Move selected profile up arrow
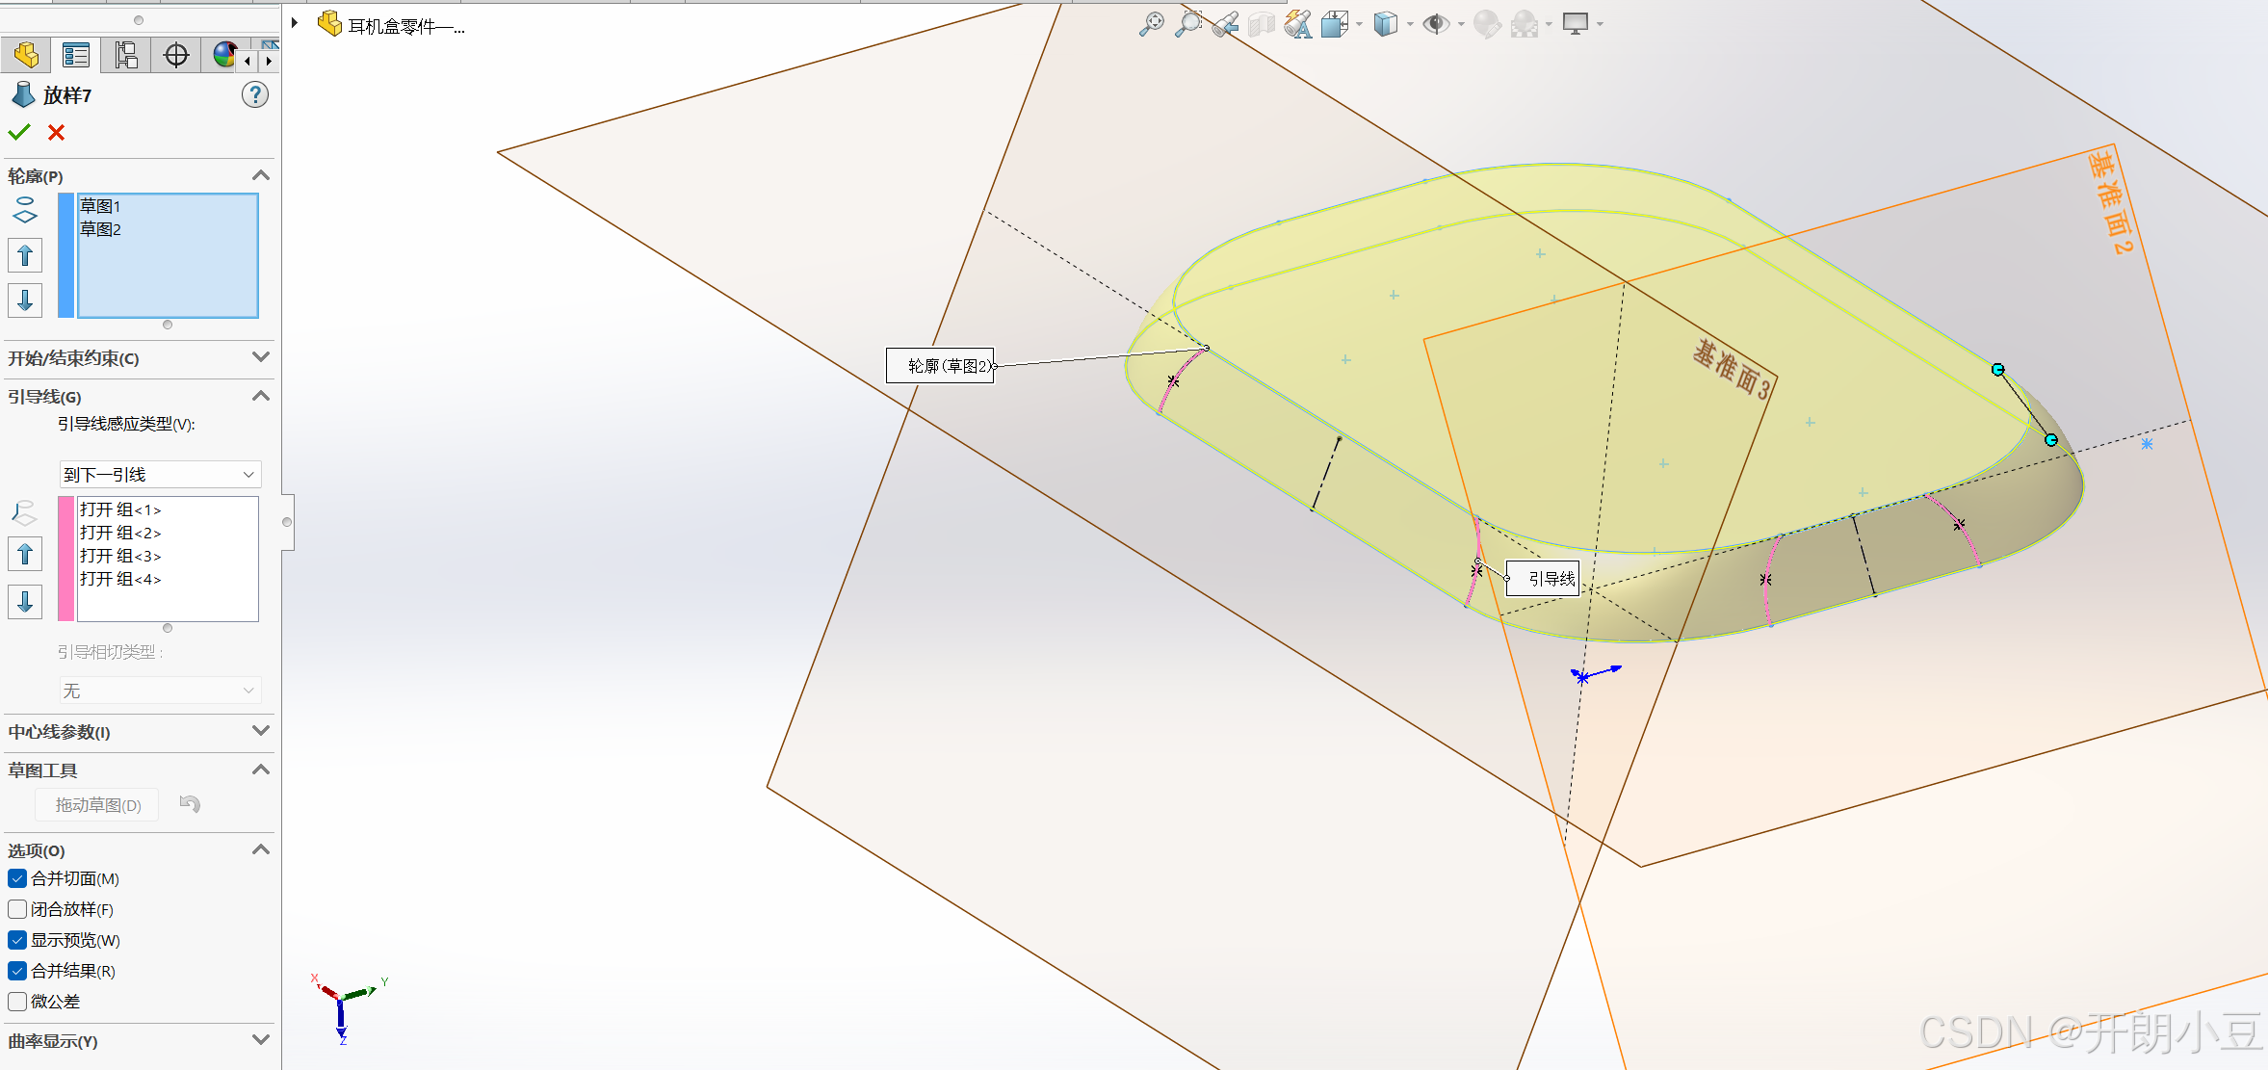The image size is (2268, 1070). click(25, 256)
